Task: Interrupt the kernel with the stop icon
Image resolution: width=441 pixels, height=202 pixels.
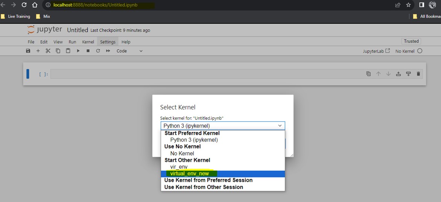Action: point(88,51)
